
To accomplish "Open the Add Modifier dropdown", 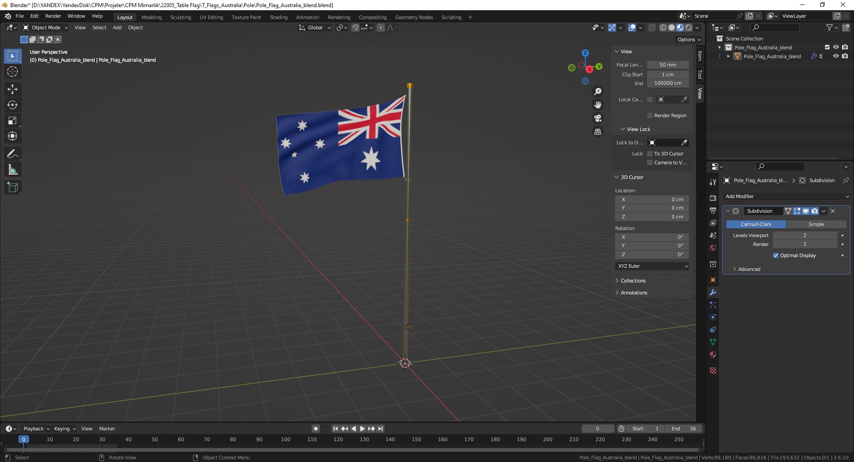I will click(786, 196).
